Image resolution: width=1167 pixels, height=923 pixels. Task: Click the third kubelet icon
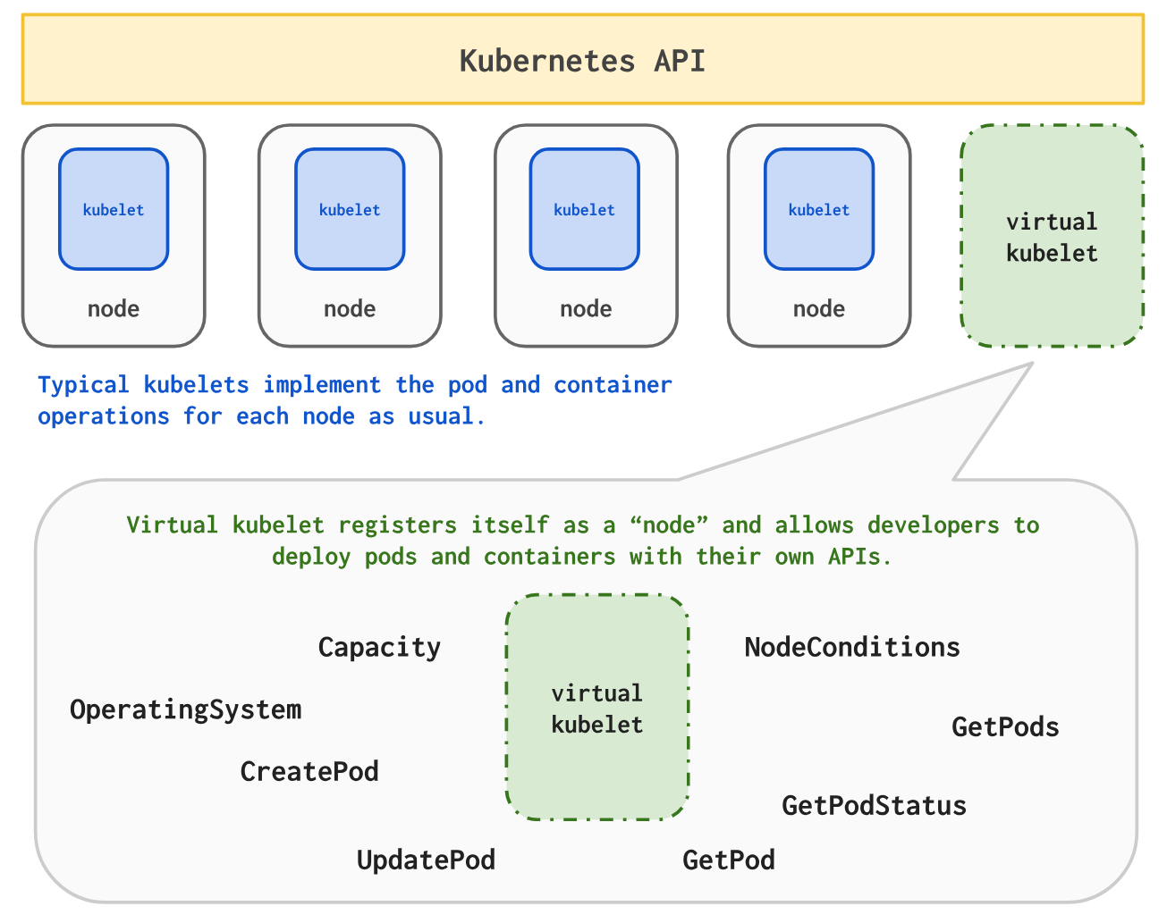585,208
